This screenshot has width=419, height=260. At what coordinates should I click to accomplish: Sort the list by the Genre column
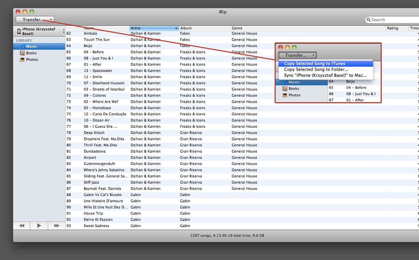[x=308, y=28]
